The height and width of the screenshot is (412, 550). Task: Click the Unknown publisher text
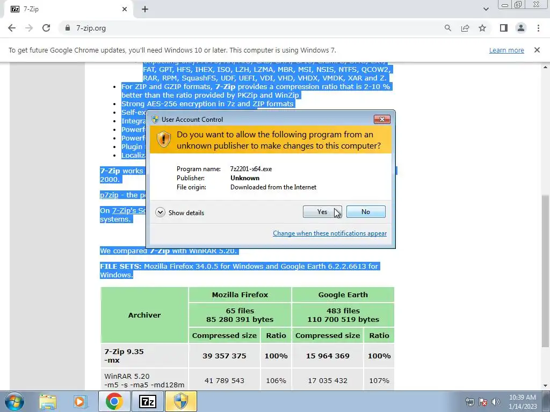coord(245,178)
